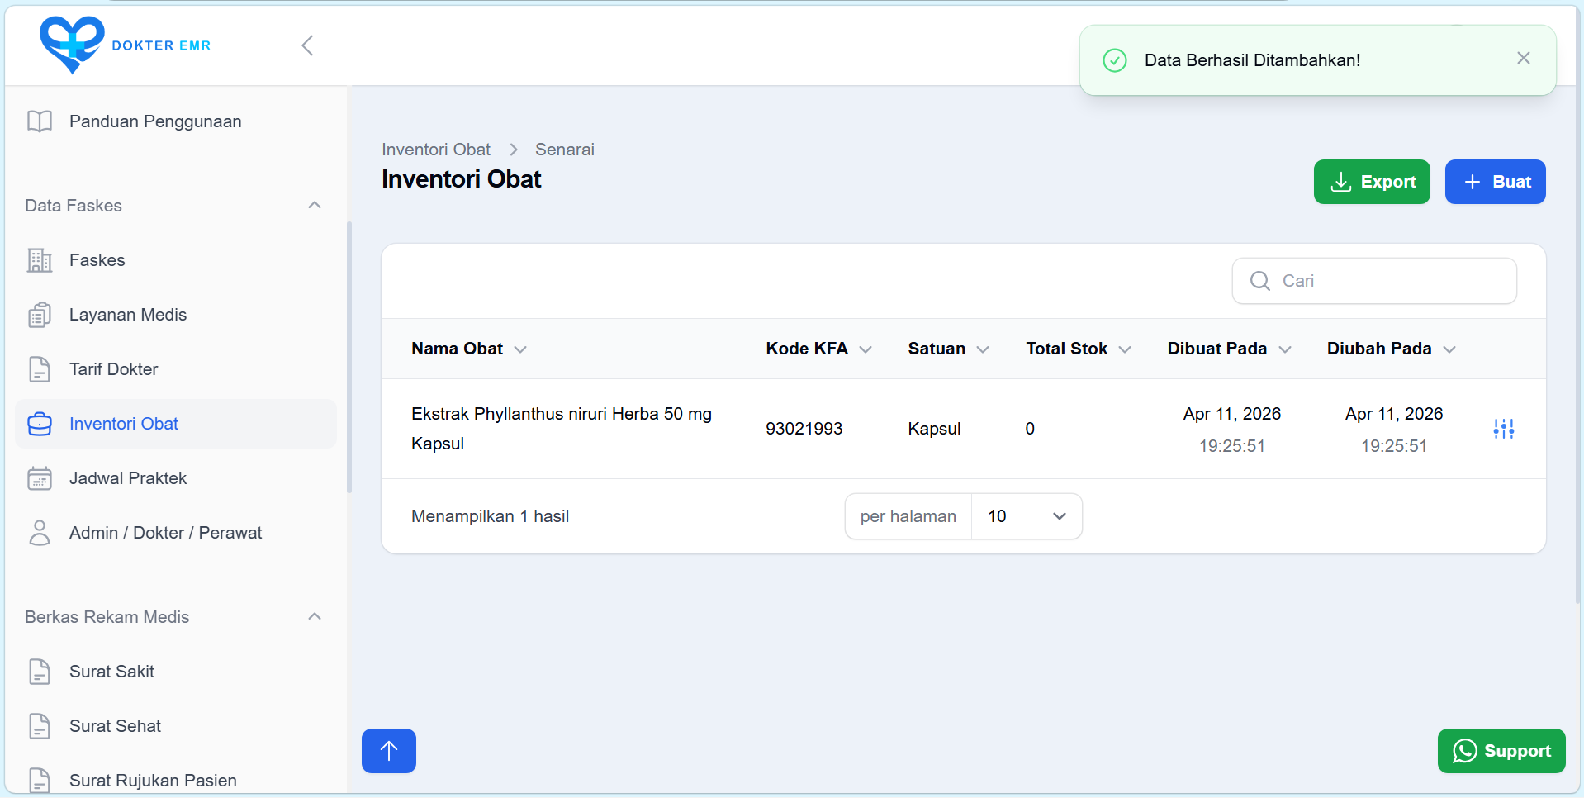Click the Data Berhasil Ditambahkan message text
This screenshot has height=798, width=1584.
1252,60
